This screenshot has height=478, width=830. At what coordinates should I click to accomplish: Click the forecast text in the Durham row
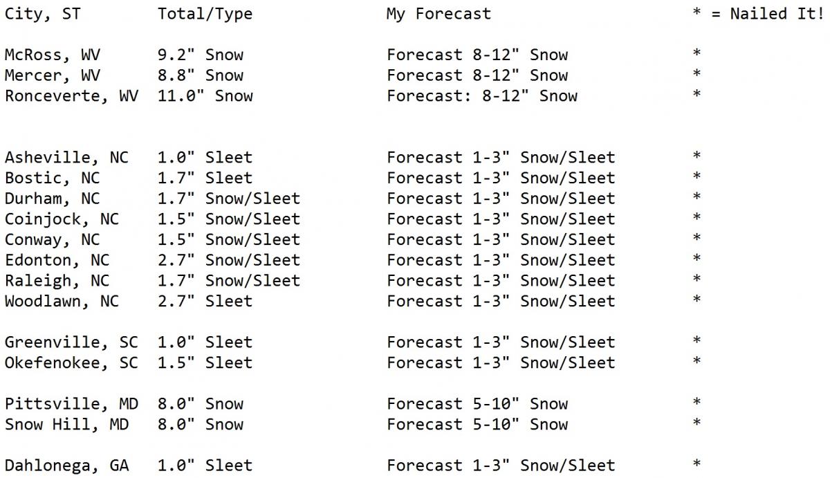point(501,199)
